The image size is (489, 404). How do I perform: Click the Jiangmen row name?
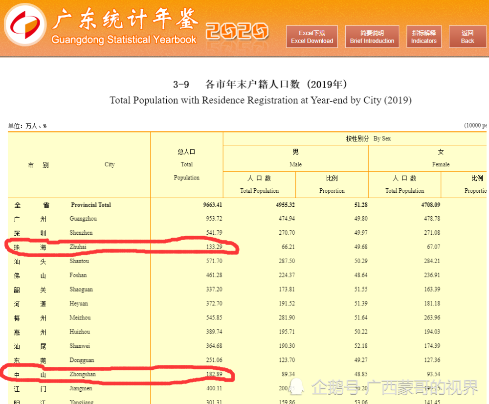(x=81, y=388)
